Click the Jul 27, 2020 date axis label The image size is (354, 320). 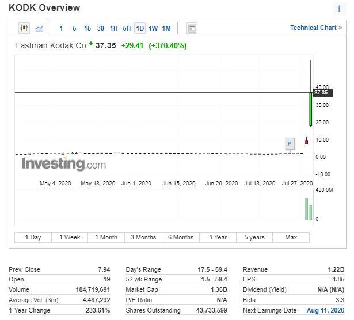point(297,184)
